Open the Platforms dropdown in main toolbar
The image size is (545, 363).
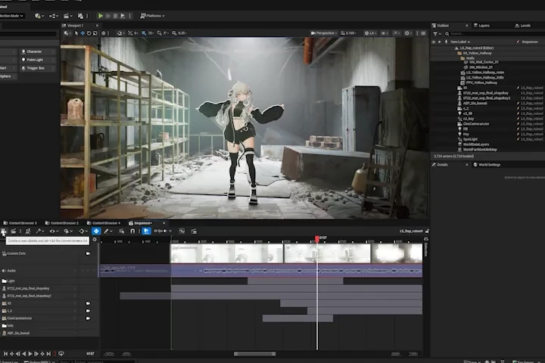pos(152,16)
